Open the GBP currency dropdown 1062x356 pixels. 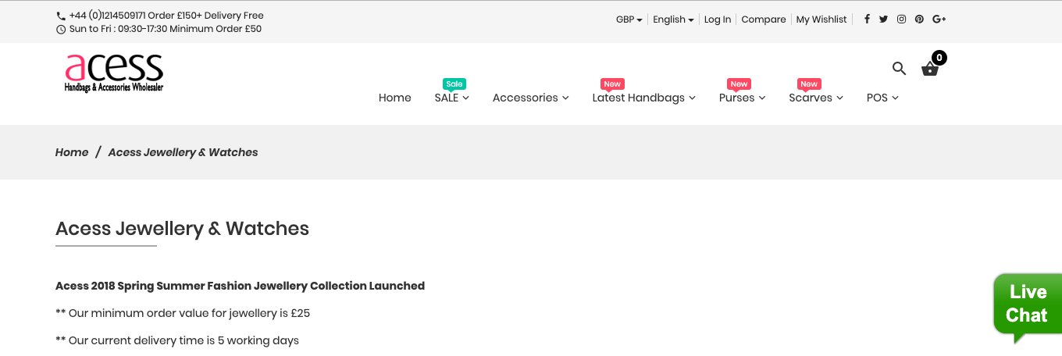click(629, 20)
